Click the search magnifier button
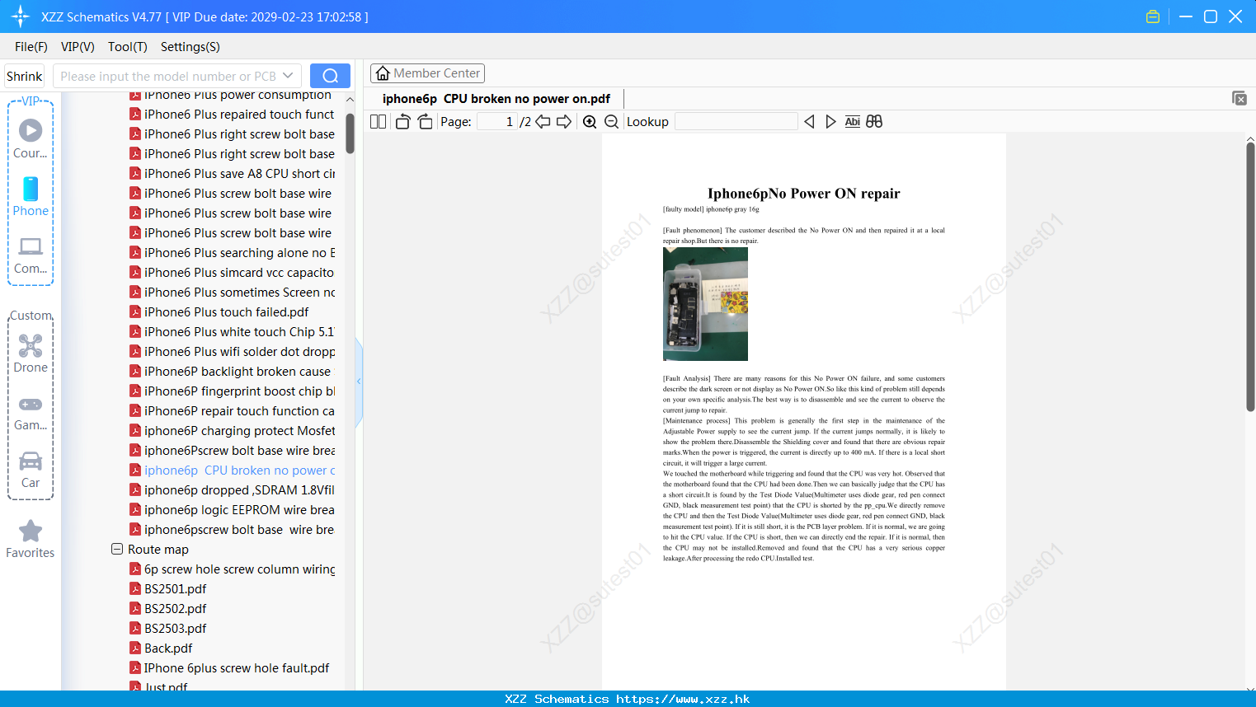This screenshot has width=1256, height=707. point(330,76)
